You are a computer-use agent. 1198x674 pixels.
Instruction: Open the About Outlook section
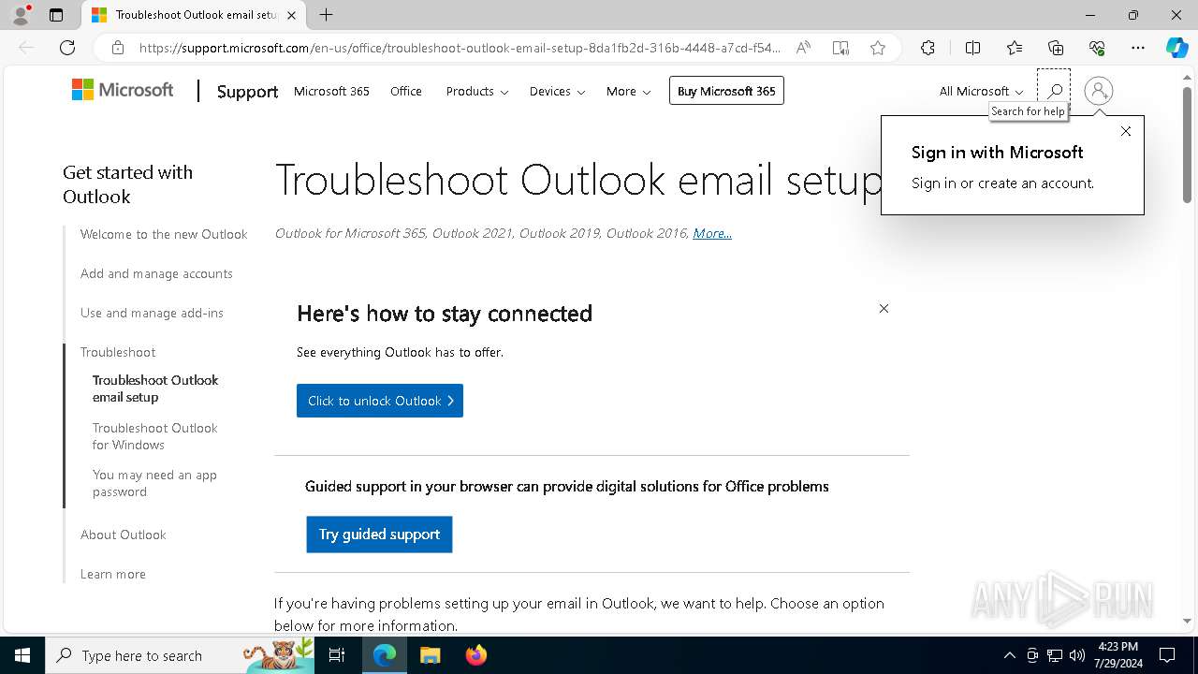coord(123,535)
